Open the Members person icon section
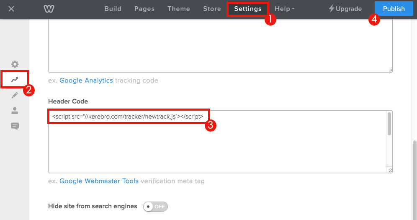The width and height of the screenshot is (417, 220). pos(15,111)
